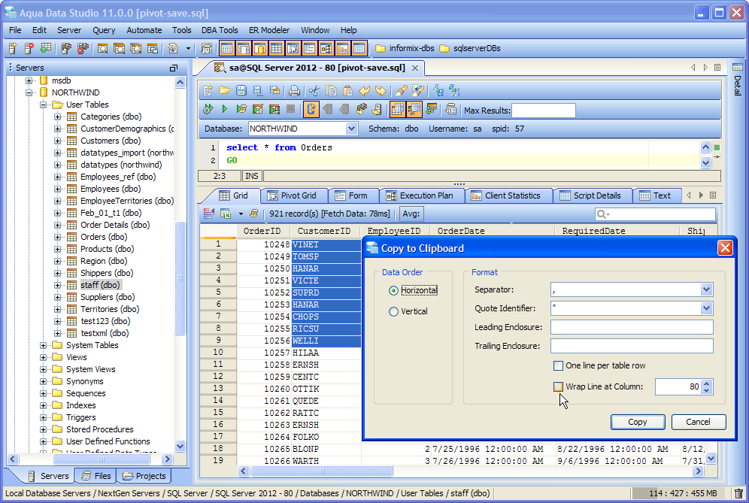This screenshot has height=503, width=749.
Task: Click the Copy button in dialog
Action: [x=638, y=422]
